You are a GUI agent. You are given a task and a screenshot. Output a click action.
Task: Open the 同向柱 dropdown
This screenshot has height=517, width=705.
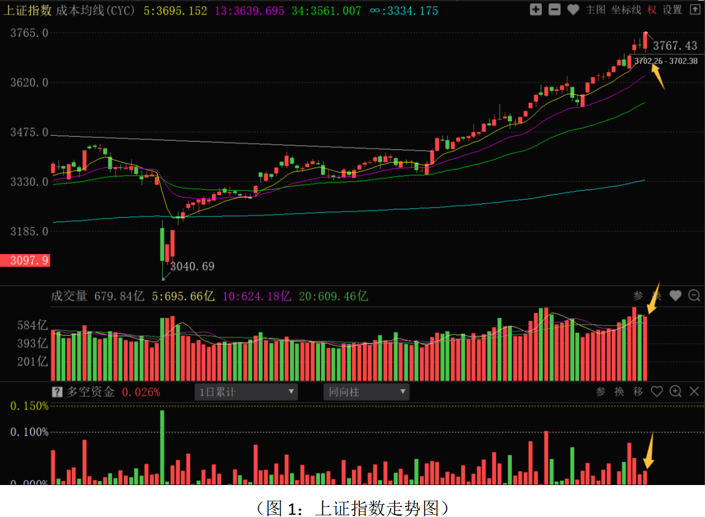[x=366, y=392]
